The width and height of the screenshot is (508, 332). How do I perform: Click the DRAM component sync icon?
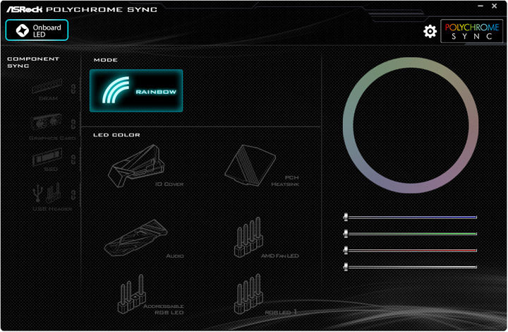coord(48,87)
